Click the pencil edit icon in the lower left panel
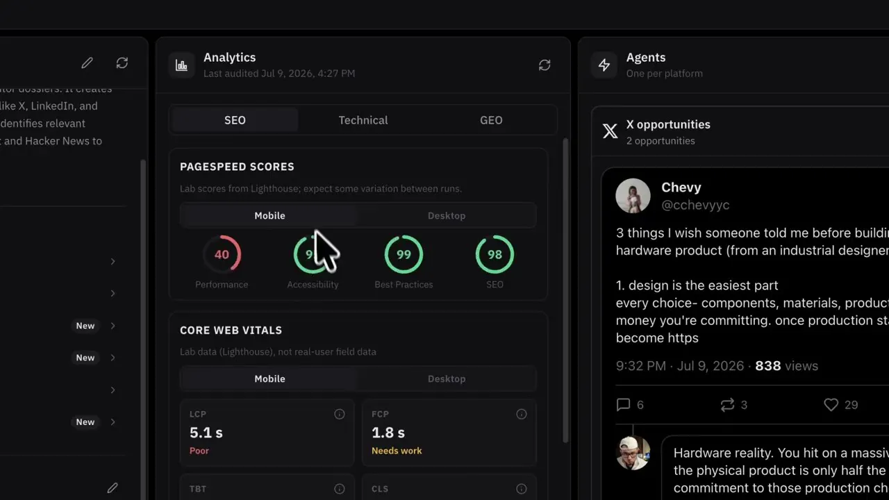 click(113, 488)
